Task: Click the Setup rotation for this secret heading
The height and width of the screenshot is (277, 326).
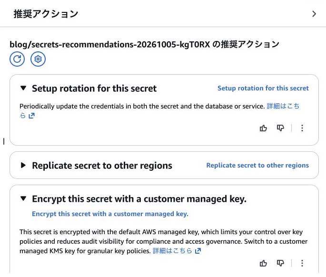Action: pos(94,89)
